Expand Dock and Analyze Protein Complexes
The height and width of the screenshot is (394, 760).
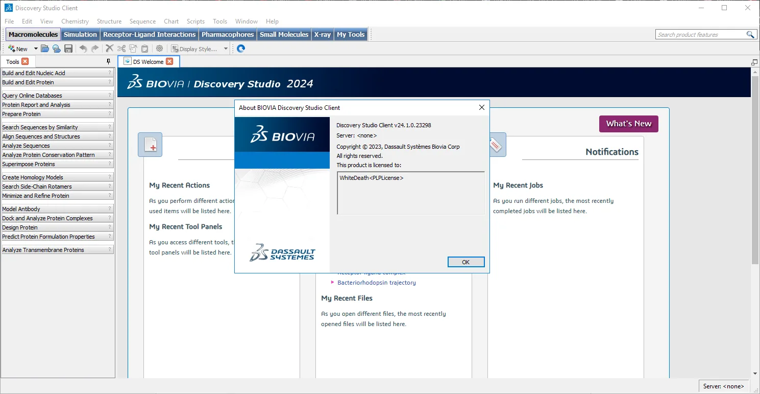57,218
